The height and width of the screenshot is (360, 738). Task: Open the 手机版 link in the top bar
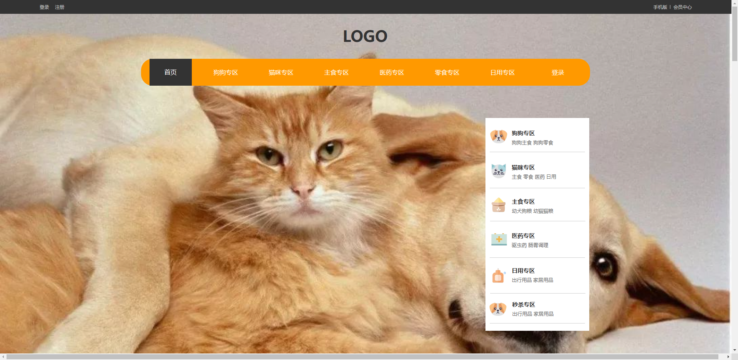pyautogui.click(x=660, y=7)
